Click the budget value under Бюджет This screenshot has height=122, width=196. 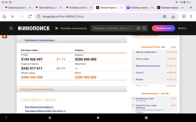coord(86,59)
